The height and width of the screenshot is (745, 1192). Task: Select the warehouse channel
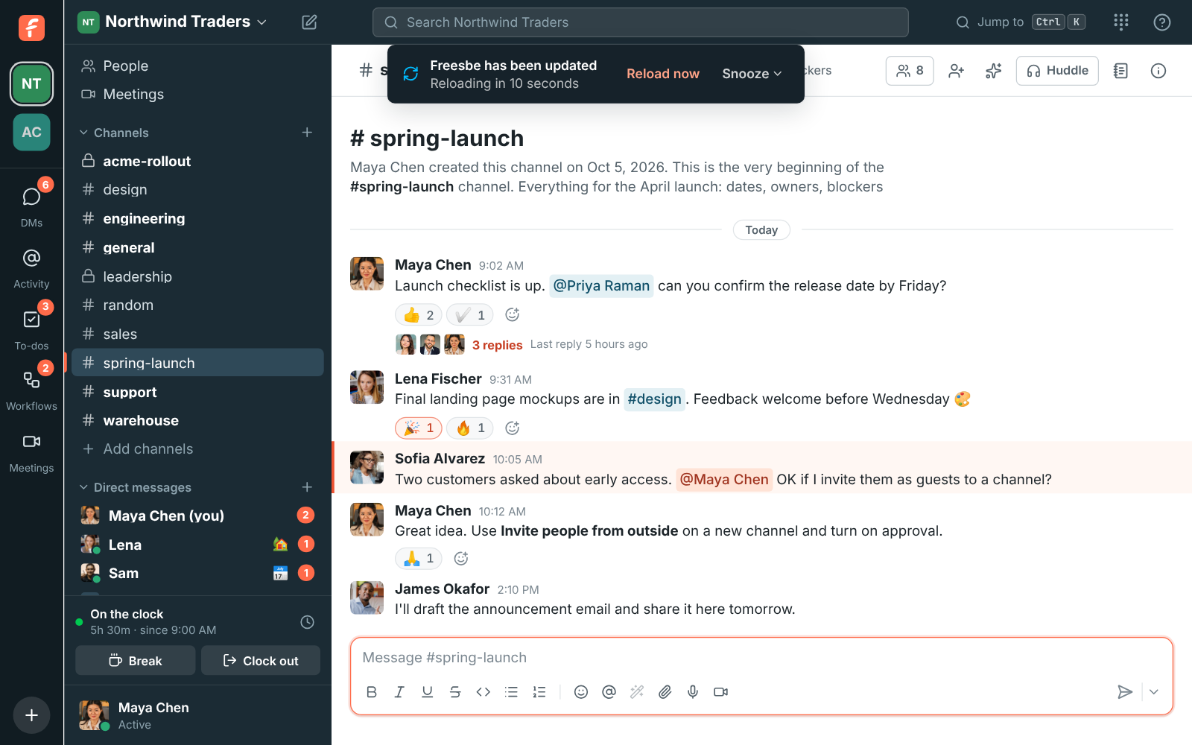[197, 420]
